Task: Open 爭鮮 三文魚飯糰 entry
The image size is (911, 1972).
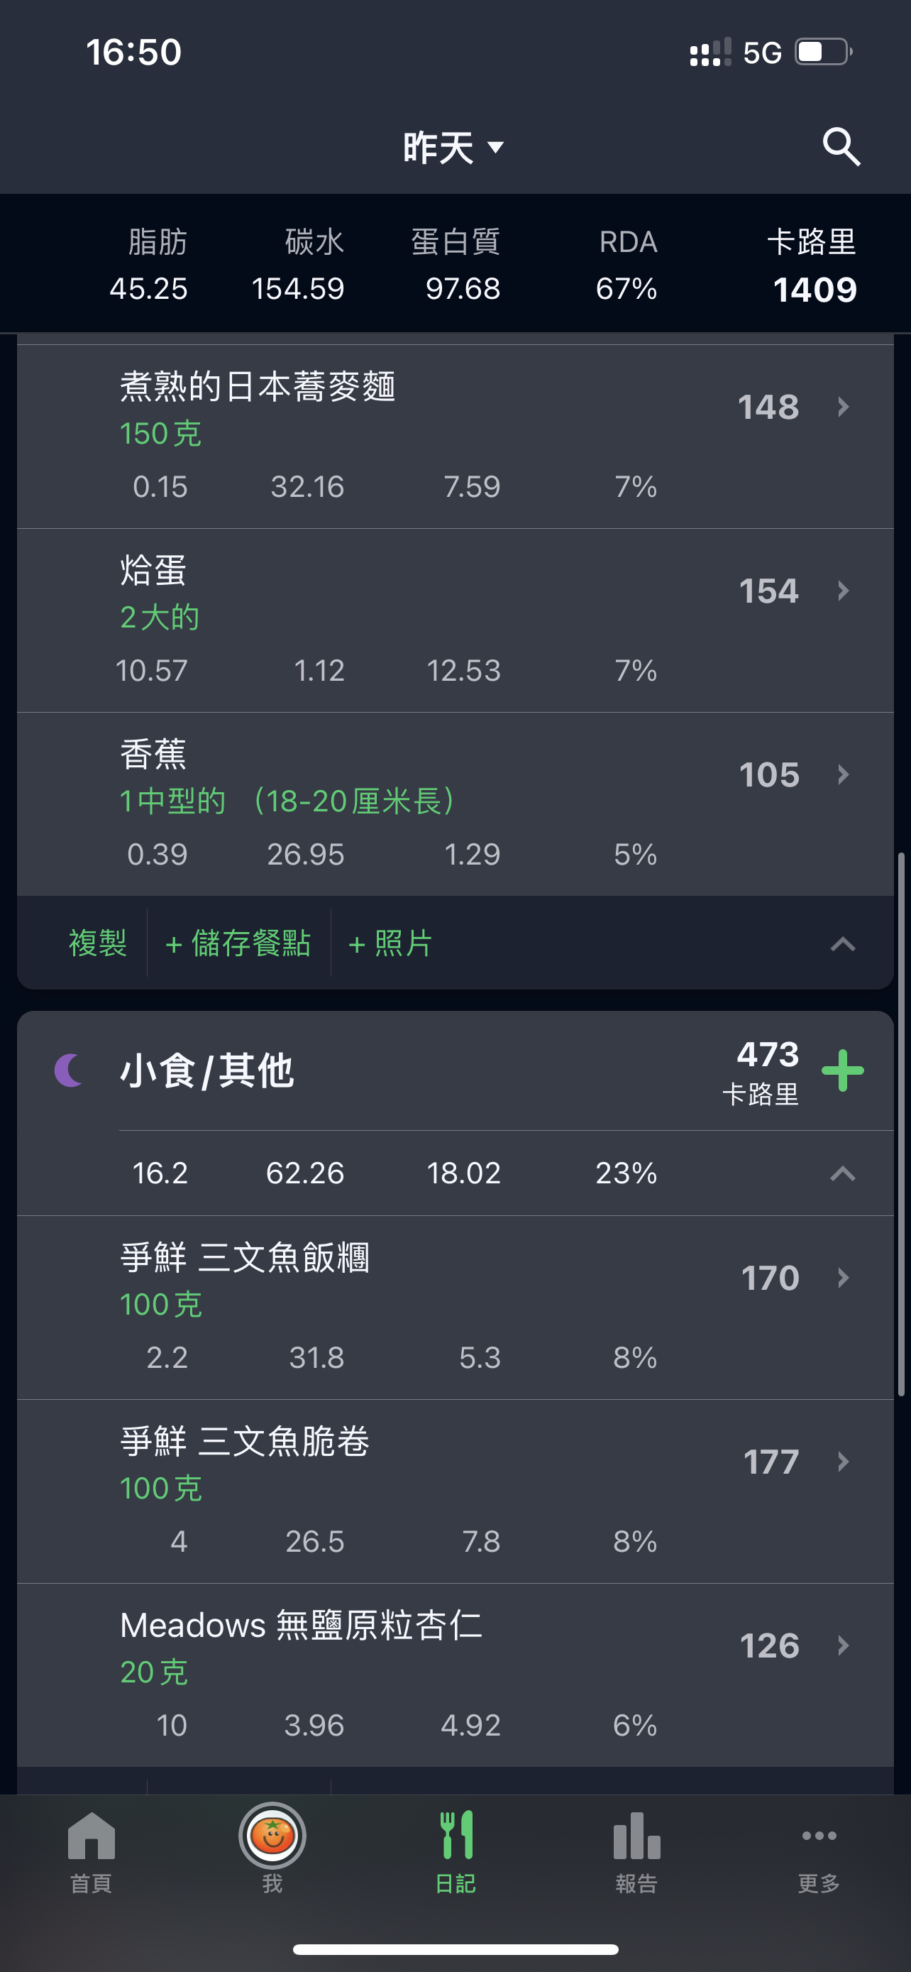Action: coord(455,1308)
